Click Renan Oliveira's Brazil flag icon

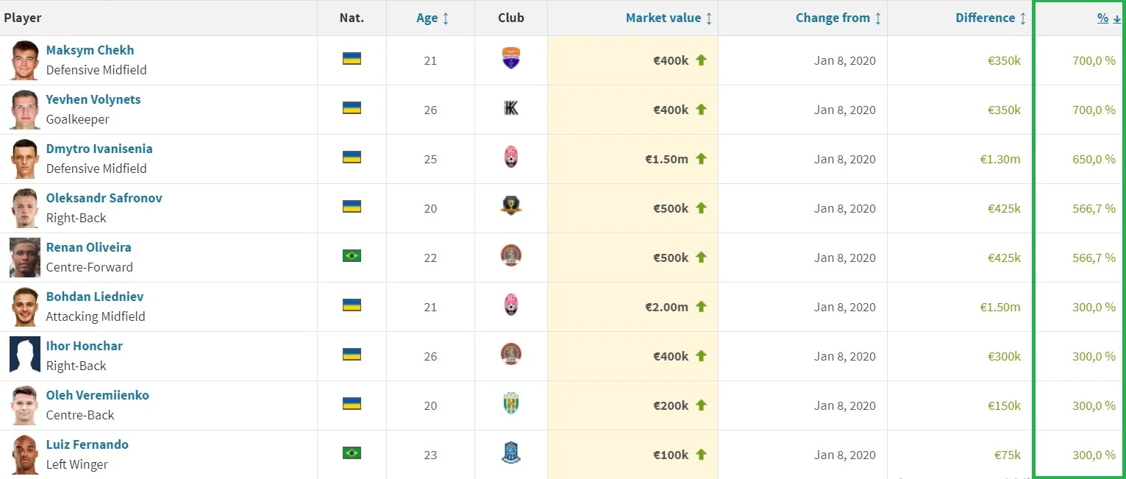click(352, 256)
